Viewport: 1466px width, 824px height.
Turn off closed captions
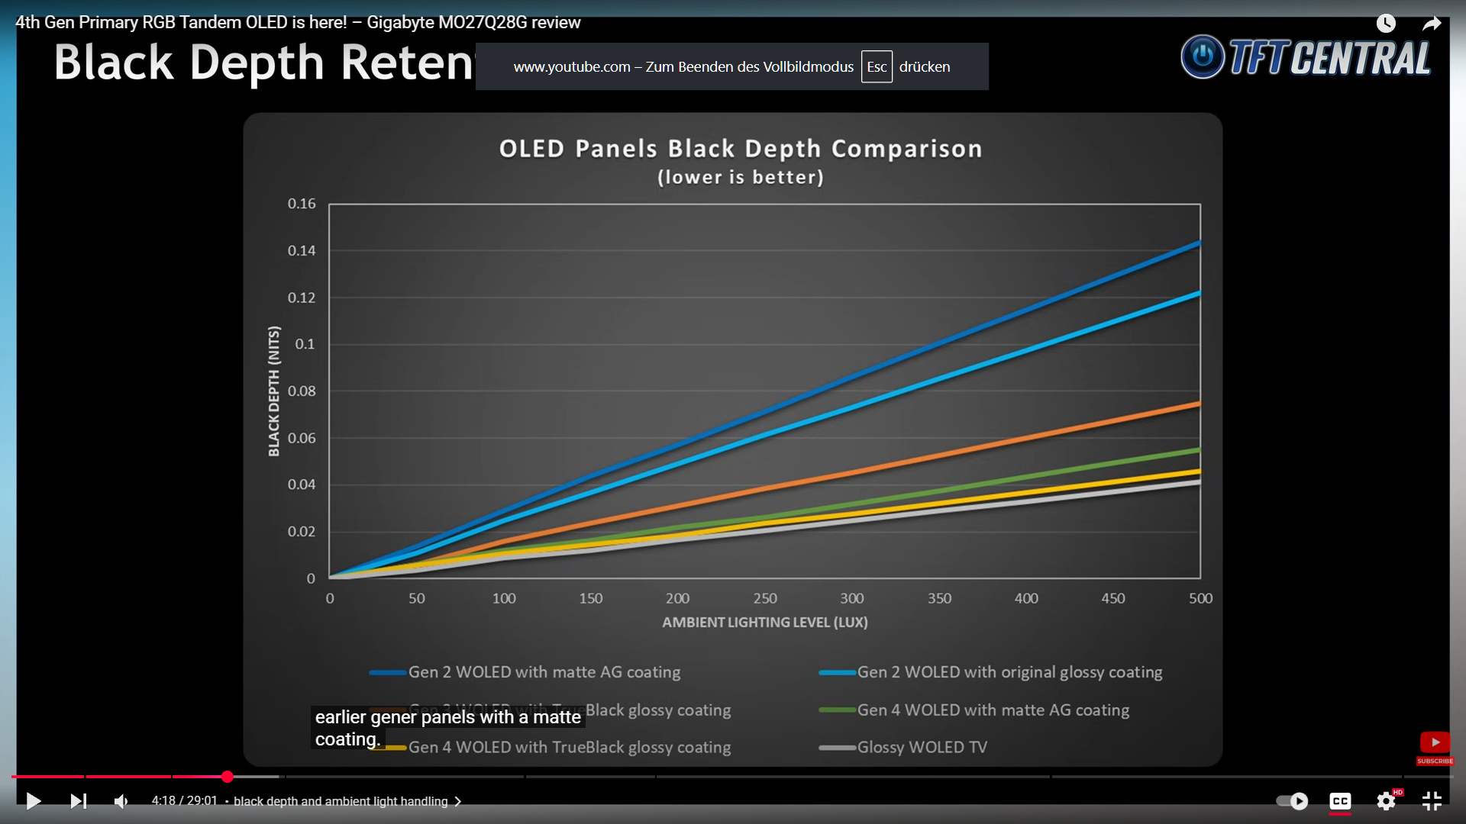click(x=1340, y=801)
